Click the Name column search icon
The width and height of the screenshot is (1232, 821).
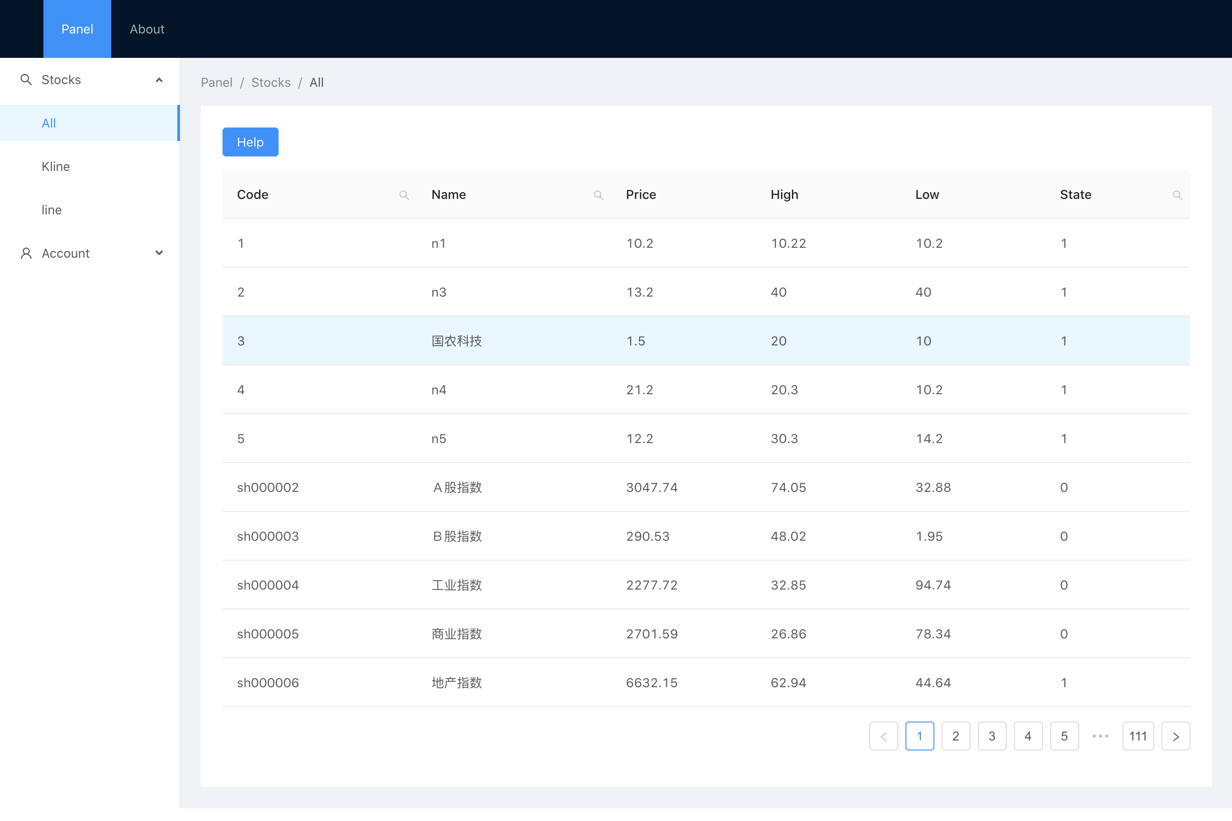(x=598, y=195)
